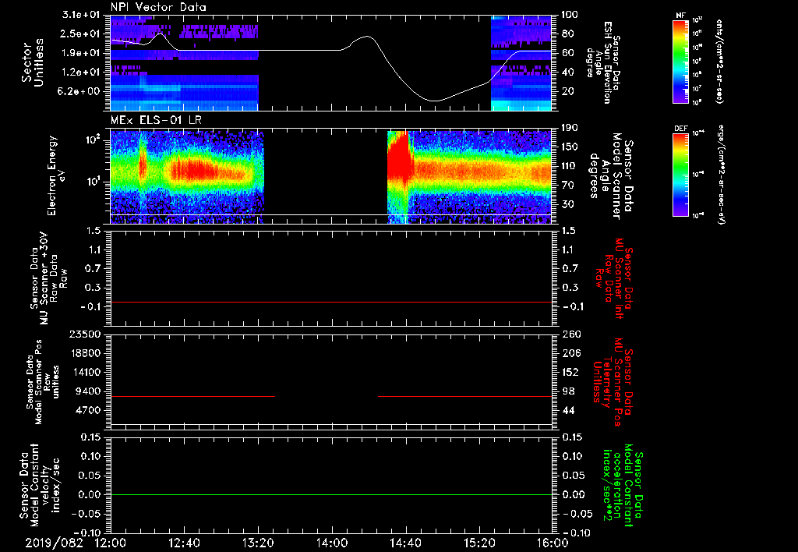Click the "12:40" time axis label
Screen dimensions: 798x552
pos(184,543)
